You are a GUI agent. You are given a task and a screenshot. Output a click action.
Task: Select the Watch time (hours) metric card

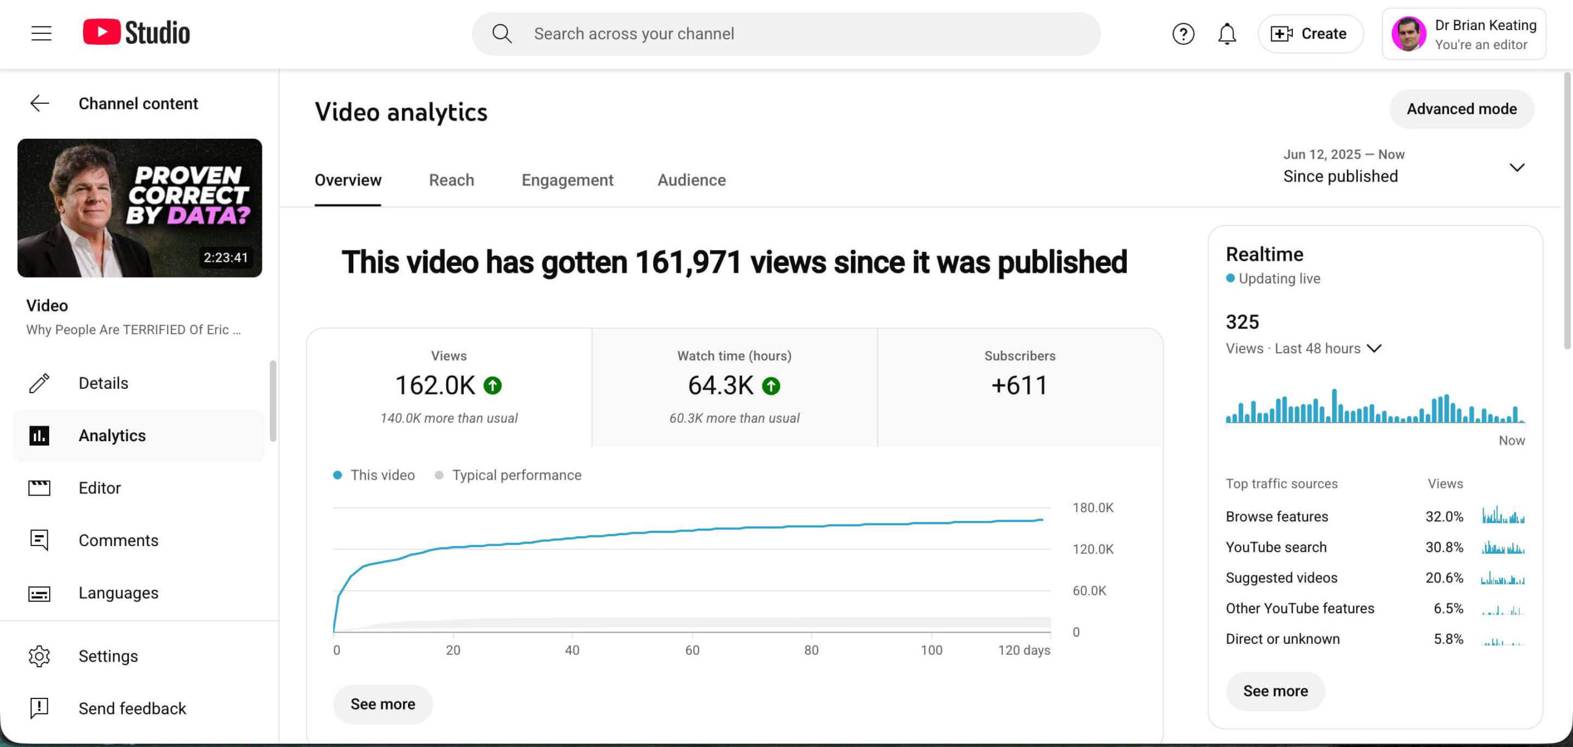(734, 387)
